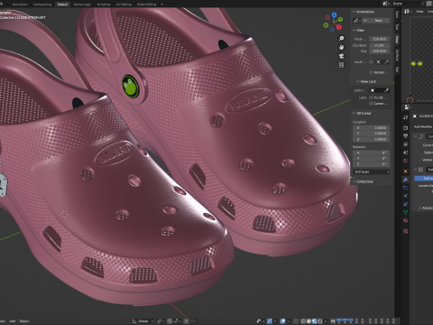Select material preview shading mode
The width and height of the screenshot is (433, 325).
coord(314,321)
